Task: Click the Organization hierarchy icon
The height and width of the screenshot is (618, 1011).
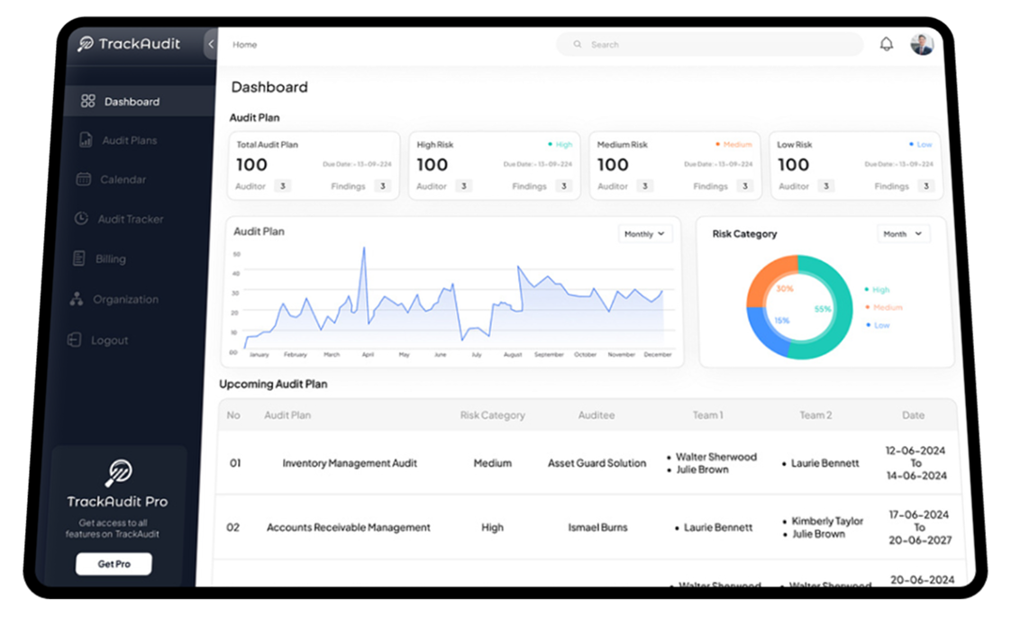Action: click(77, 299)
